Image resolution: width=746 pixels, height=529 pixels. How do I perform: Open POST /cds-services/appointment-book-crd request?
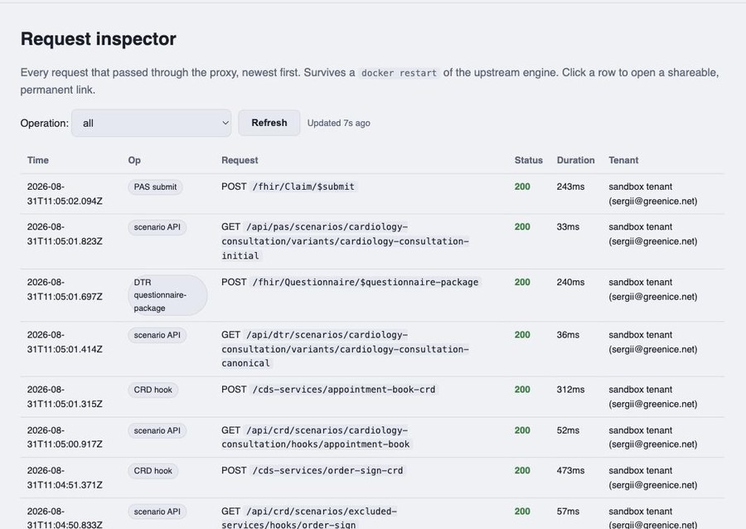329,390
